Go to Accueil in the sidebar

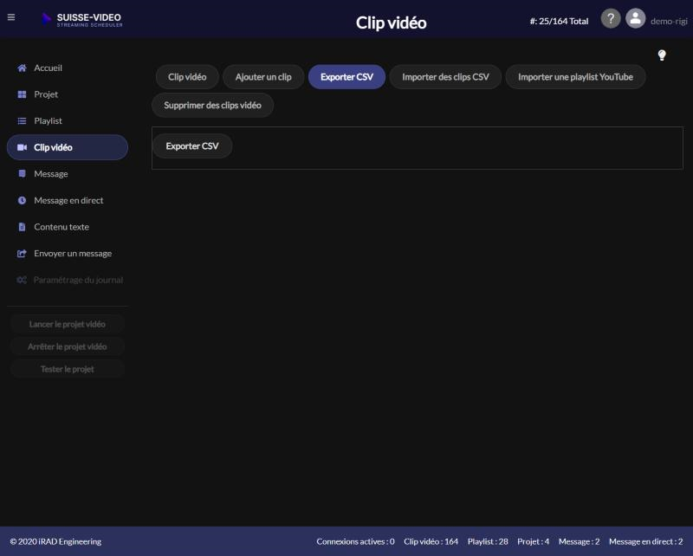click(68, 68)
